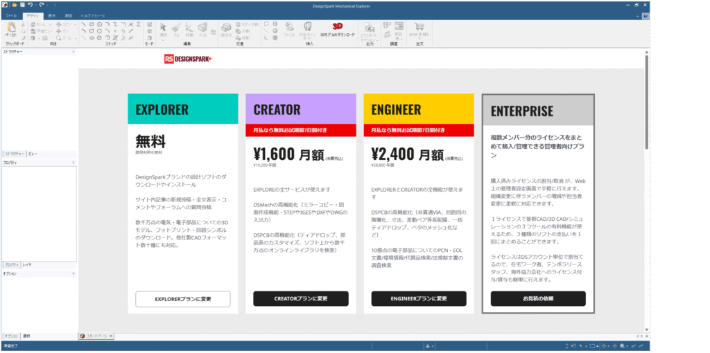Click the 3D model download (3Dモデルのダウンロード) icon
The height and width of the screenshot is (353, 710).
(x=338, y=26)
